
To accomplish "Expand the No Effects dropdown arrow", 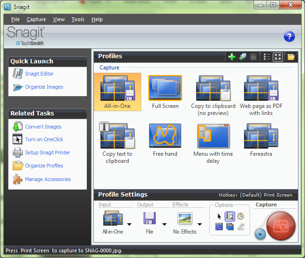I will coord(199,224).
